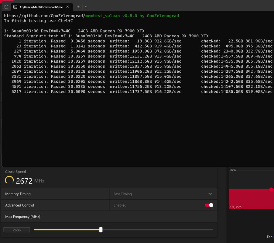Click the '0 %, 25°C' fan graph label
This screenshot has width=274, height=243.
(x=235, y=207)
